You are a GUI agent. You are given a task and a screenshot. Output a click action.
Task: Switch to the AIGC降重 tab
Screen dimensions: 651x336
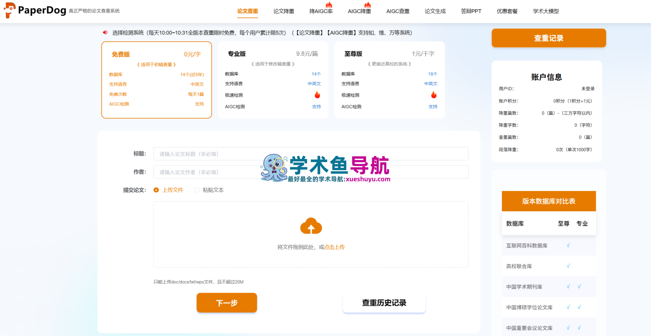click(359, 11)
